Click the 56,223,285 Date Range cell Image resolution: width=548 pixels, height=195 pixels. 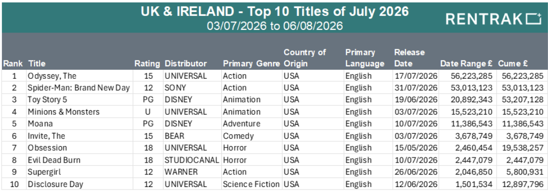click(x=467, y=76)
